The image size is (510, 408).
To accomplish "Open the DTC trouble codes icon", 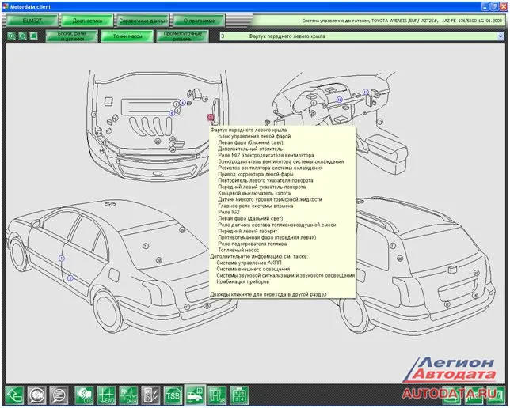I will click(x=84, y=395).
